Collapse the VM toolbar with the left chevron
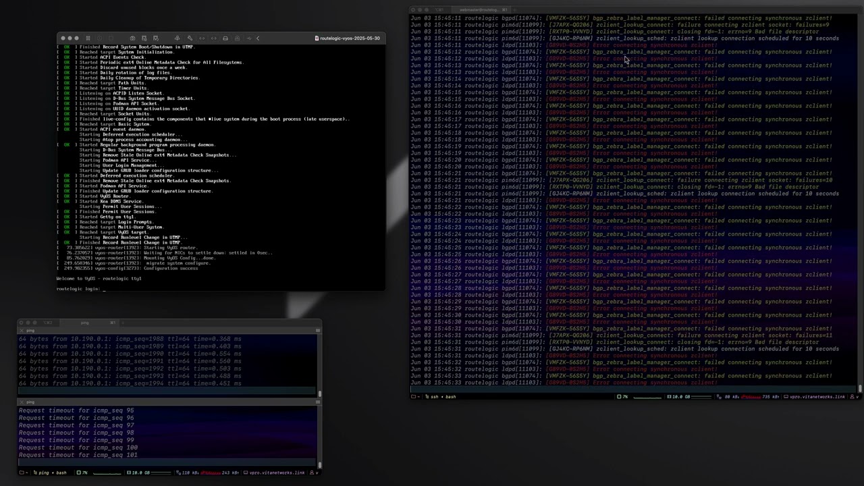Image resolution: width=864 pixels, height=486 pixels. coord(258,38)
